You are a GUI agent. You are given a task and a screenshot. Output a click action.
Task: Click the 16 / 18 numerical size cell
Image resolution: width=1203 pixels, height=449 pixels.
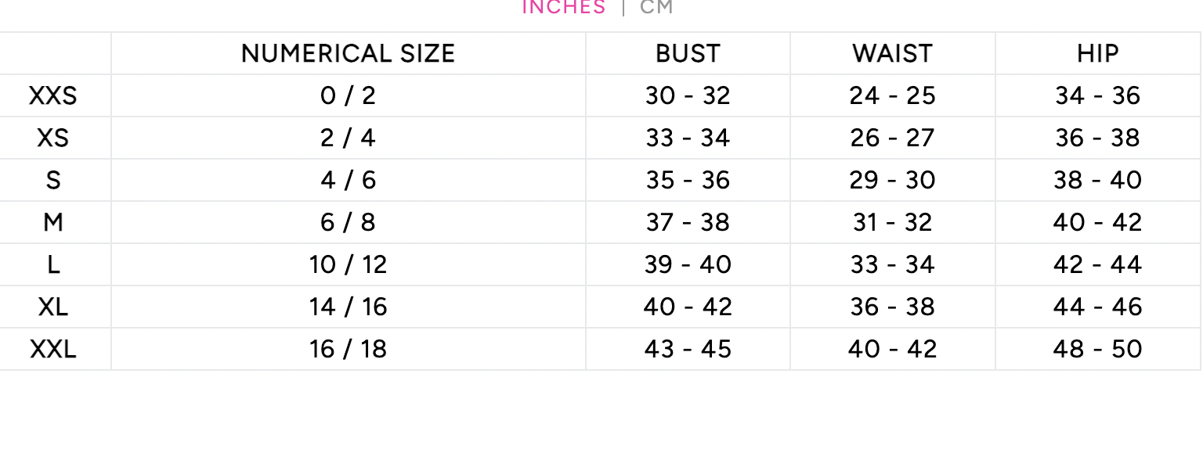[x=349, y=349]
